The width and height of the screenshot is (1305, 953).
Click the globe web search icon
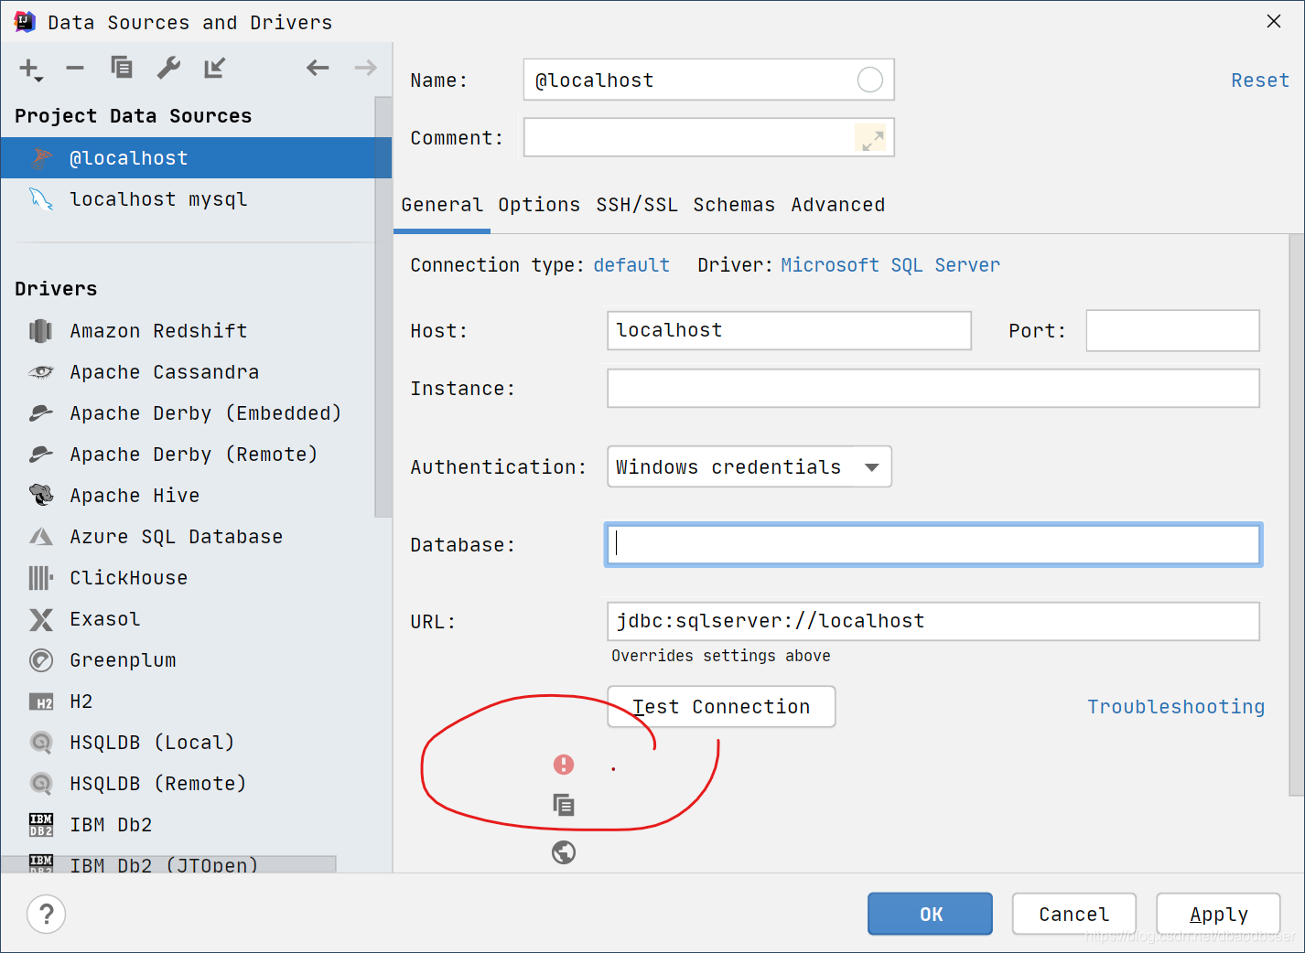coord(564,852)
